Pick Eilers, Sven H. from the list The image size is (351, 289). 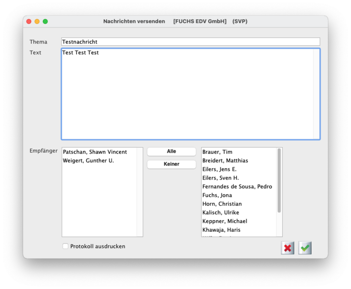click(x=220, y=178)
